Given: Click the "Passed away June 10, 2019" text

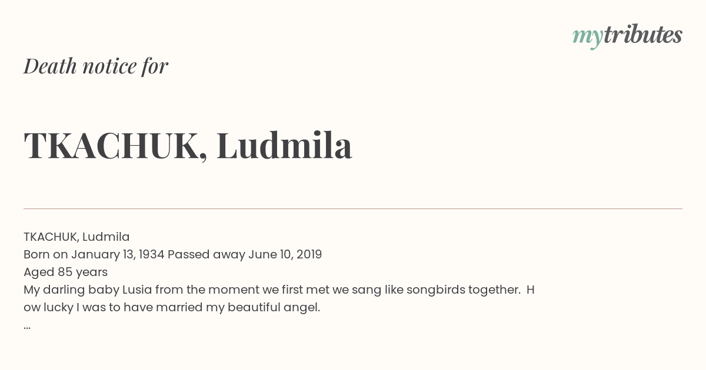Looking at the screenshot, I should [245, 254].
